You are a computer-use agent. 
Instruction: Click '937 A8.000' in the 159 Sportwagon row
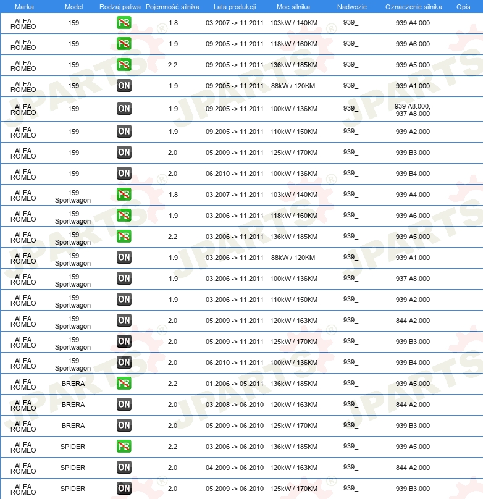413,279
